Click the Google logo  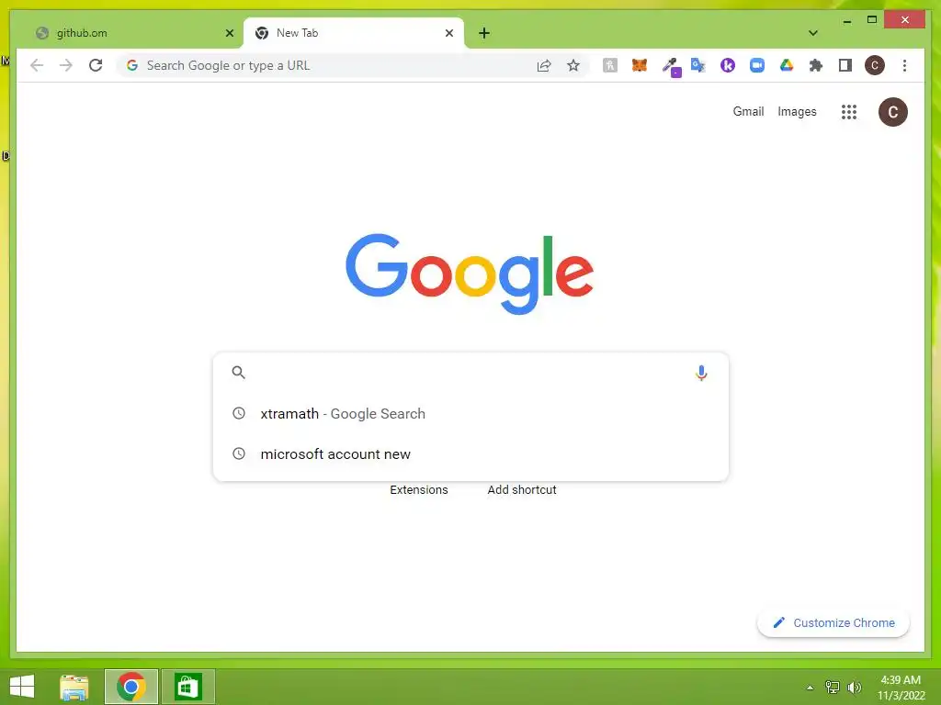(x=470, y=274)
